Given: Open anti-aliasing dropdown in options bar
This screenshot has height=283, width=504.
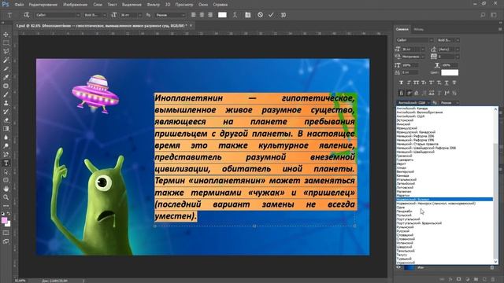Looking at the screenshot, I should pyautogui.click(x=183, y=15).
